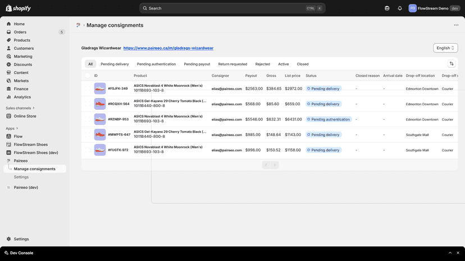
Task: Switch to the Pending payout tab
Action: point(197,64)
